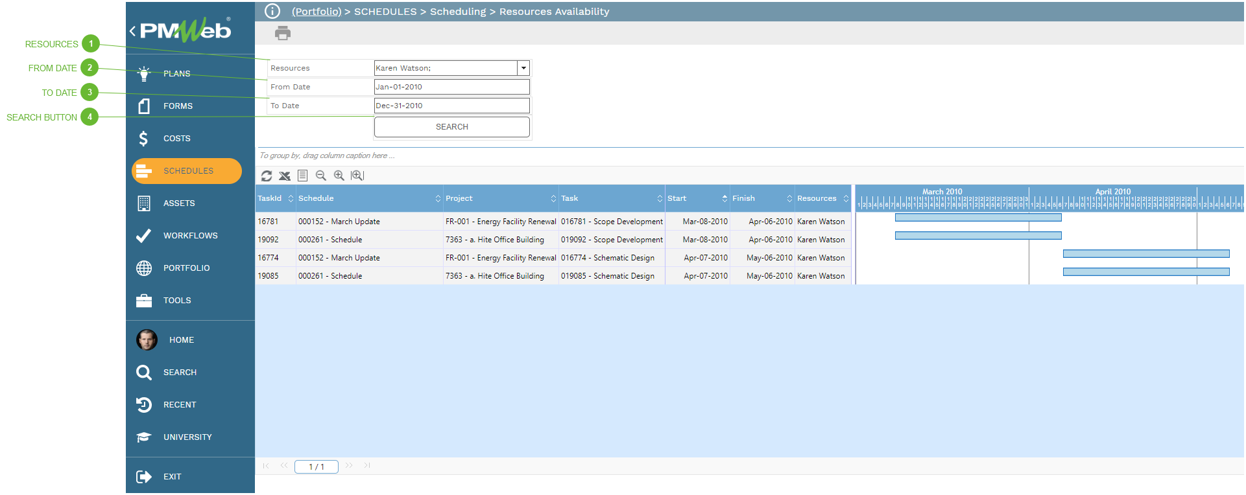Image resolution: width=1246 pixels, height=495 pixels.
Task: Select Gantt bar for task 16781
Action: tap(978, 218)
